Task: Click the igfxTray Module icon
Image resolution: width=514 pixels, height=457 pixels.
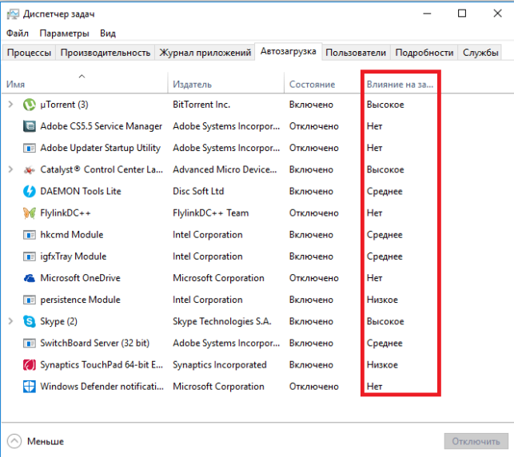Action: [x=29, y=256]
